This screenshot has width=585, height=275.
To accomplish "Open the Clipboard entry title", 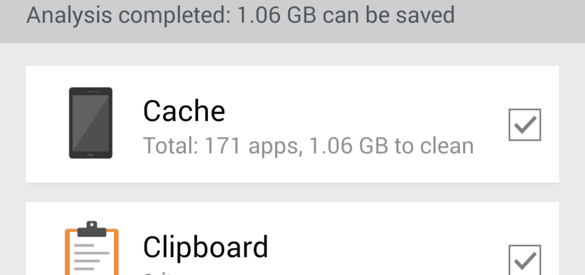I will tap(205, 247).
